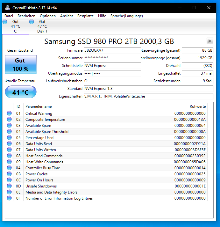Click the Firmware field 5B2QGXA7
Viewport: 220px width, 227px height.
112,50
